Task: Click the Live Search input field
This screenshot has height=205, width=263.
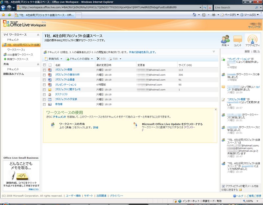Action: point(234,8)
